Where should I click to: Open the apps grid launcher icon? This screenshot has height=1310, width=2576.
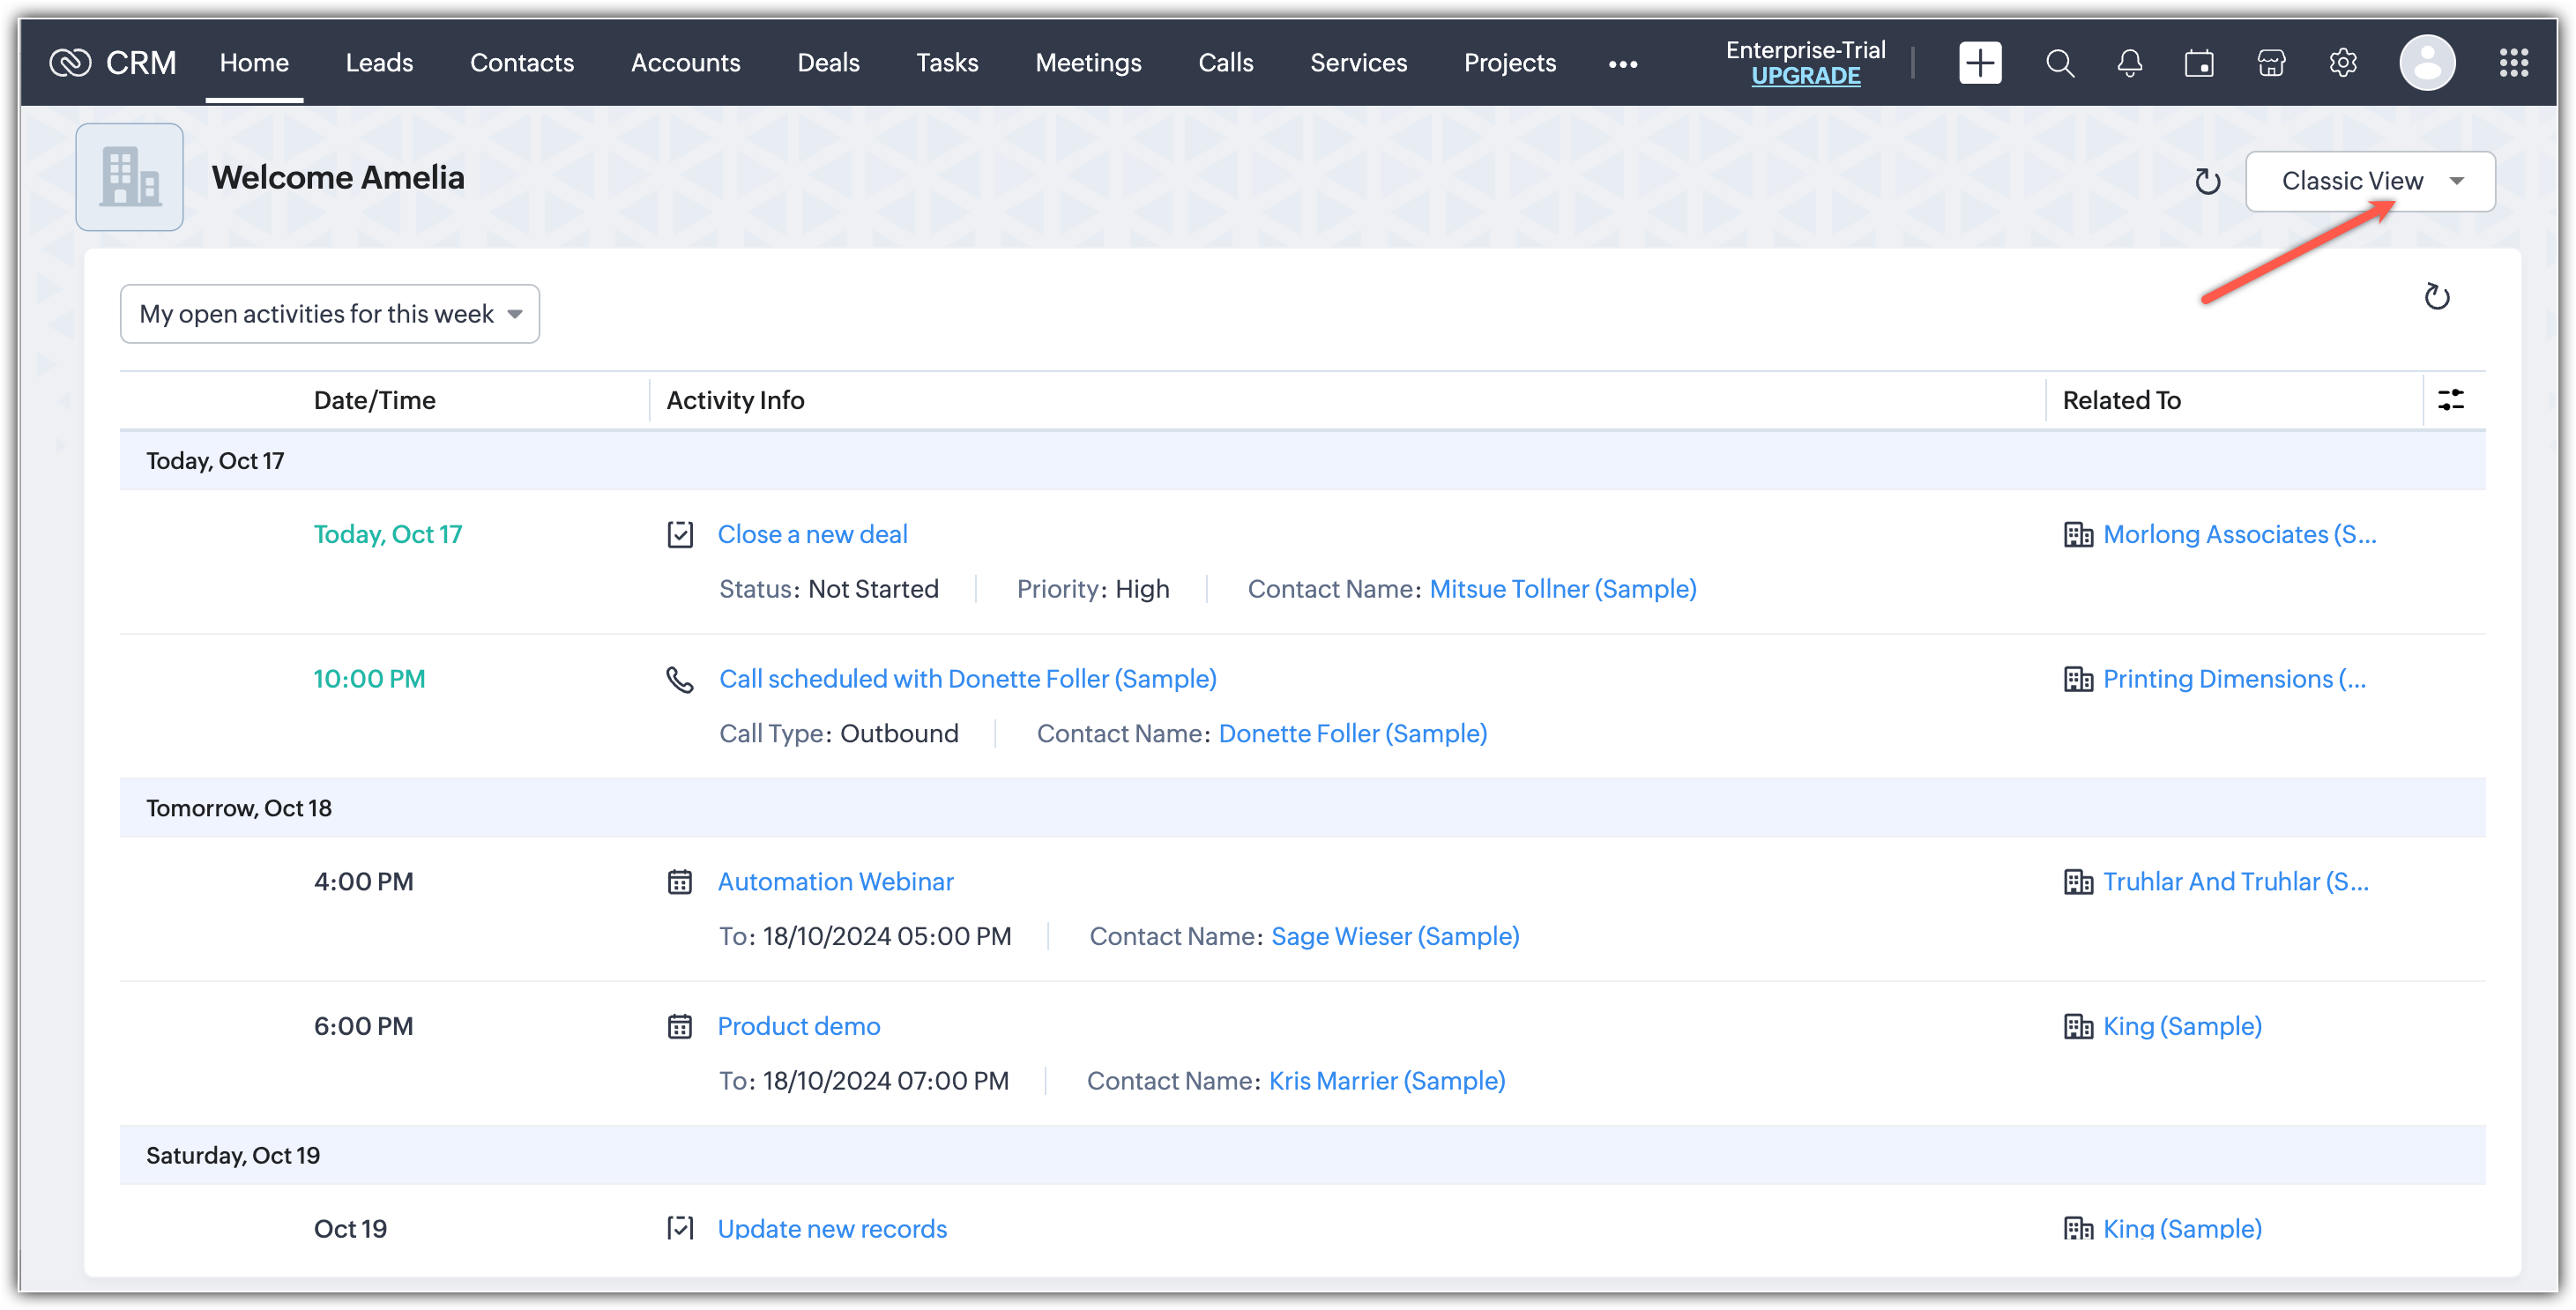2513,63
